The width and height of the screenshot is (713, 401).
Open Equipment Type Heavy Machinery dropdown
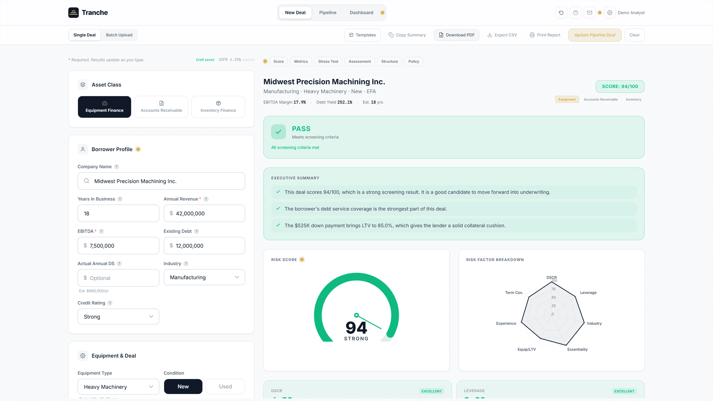pyautogui.click(x=118, y=387)
